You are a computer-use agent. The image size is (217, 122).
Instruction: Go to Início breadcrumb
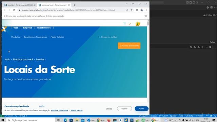pyautogui.click(x=7, y=60)
